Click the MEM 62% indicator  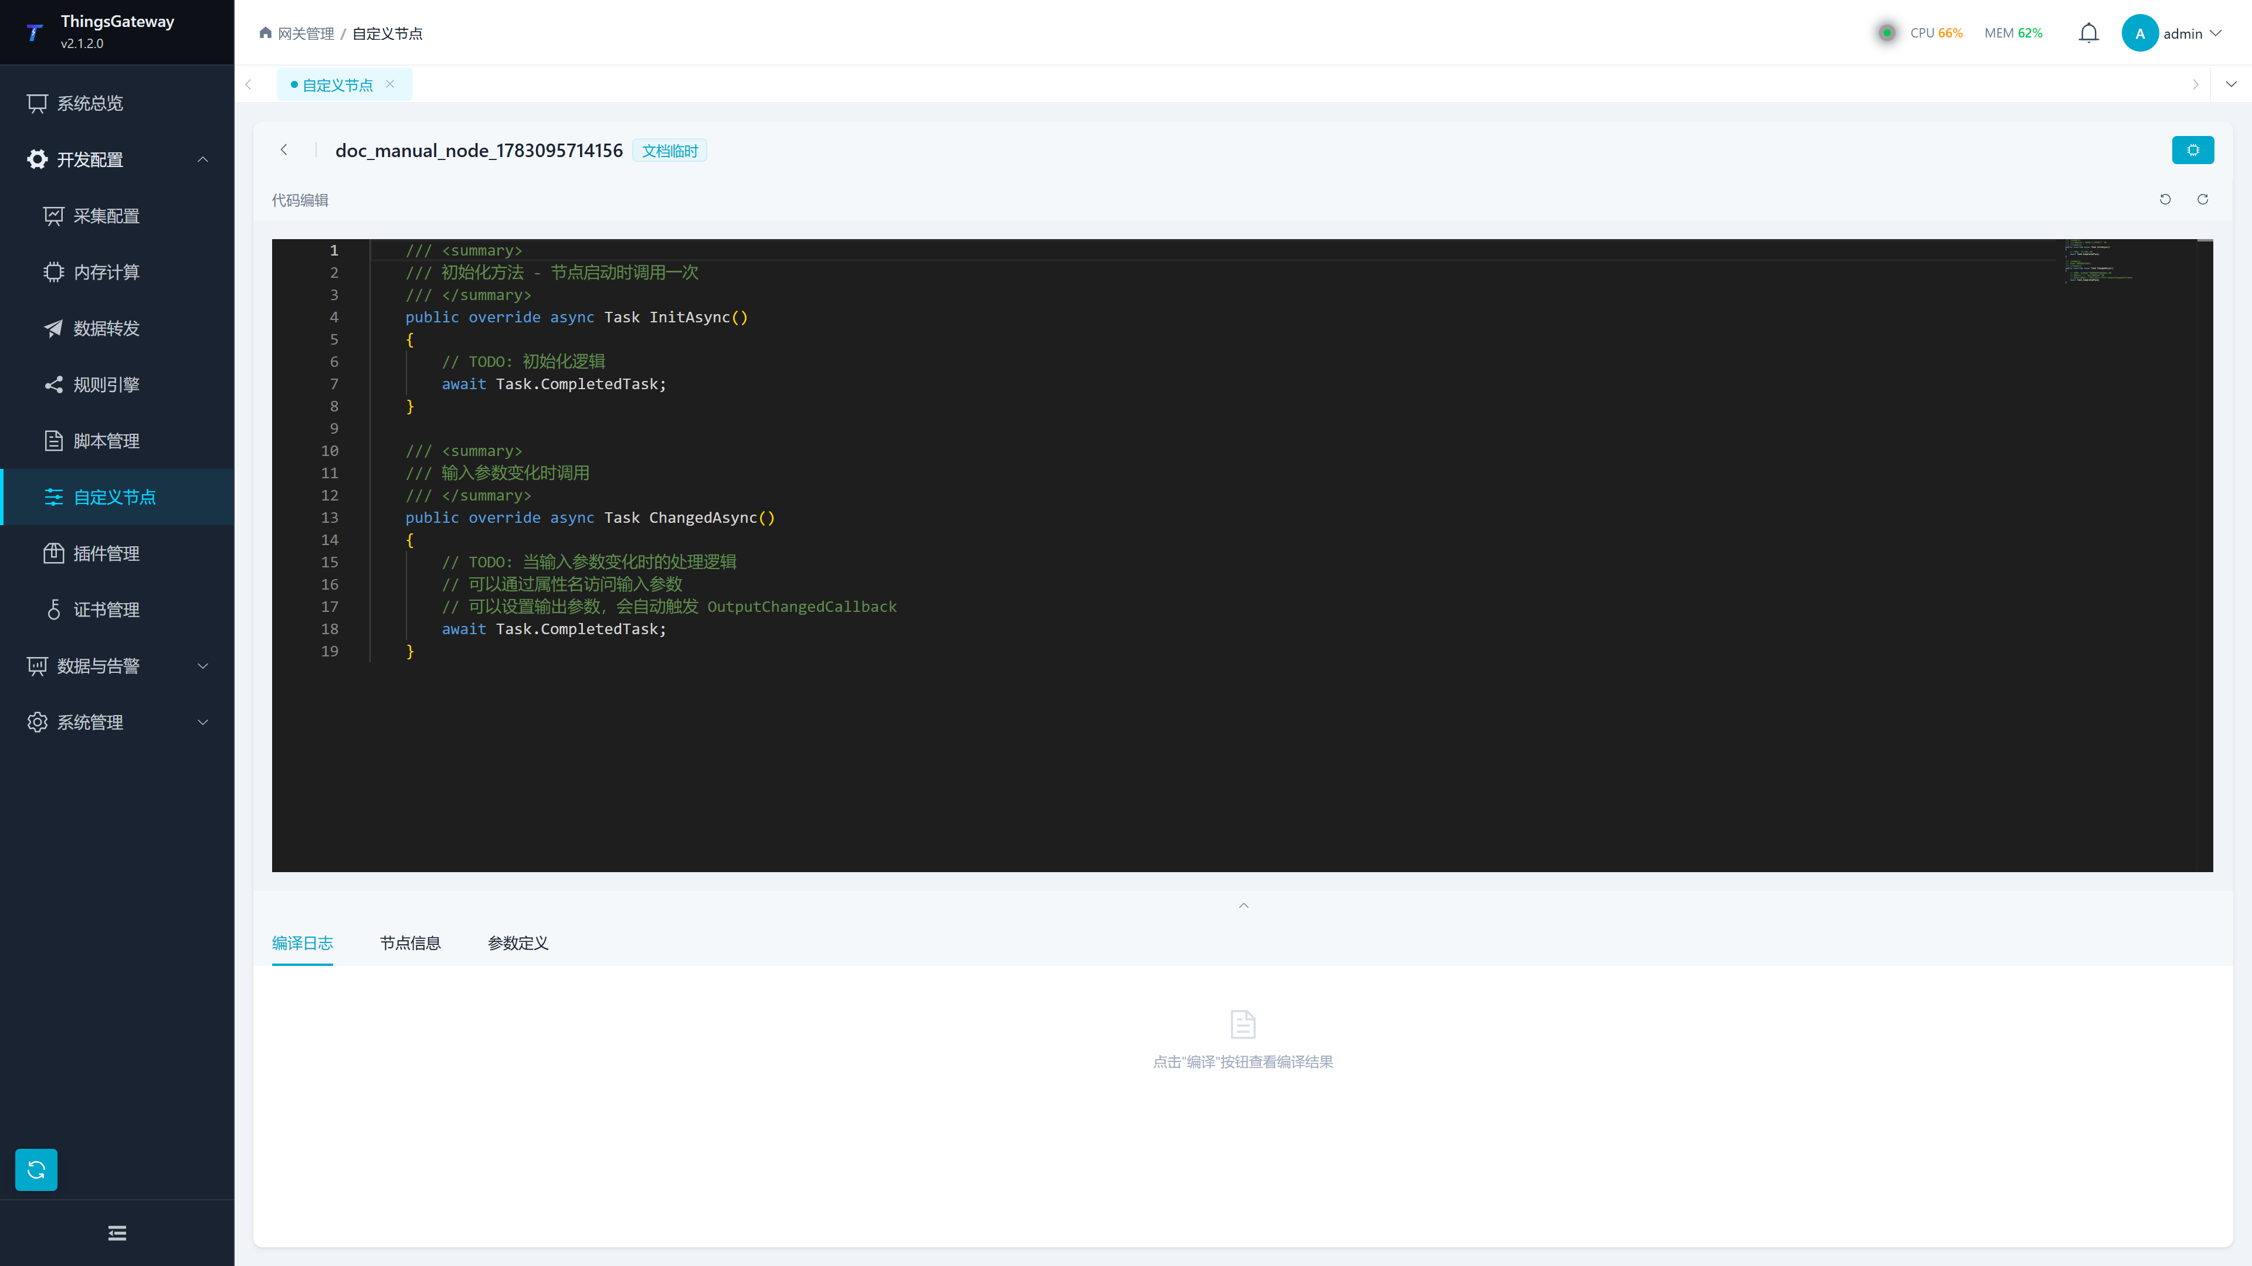click(x=2013, y=33)
